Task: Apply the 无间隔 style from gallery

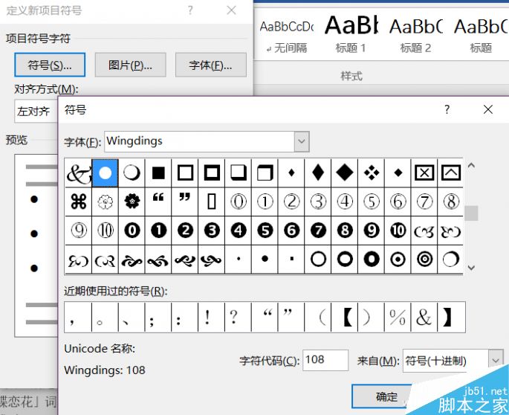Action: (x=286, y=34)
